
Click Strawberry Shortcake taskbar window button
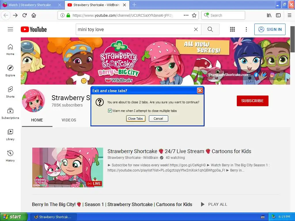point(53,217)
